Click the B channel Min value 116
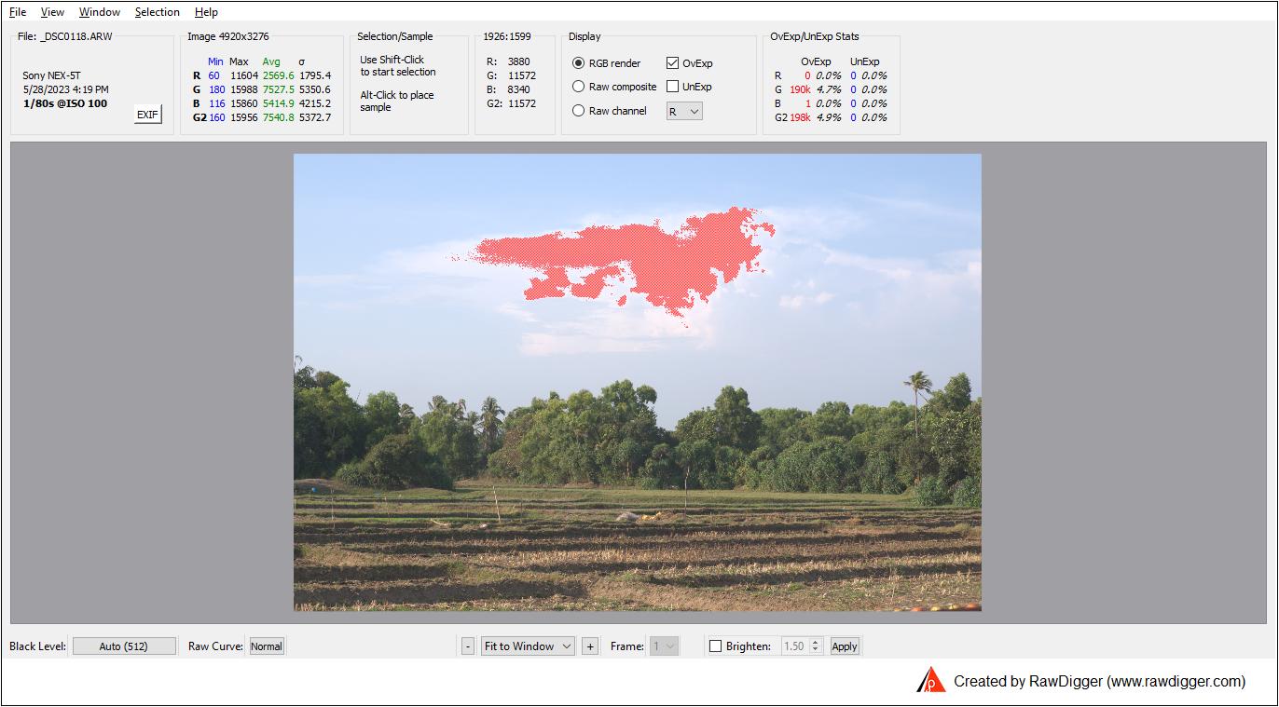 (x=216, y=103)
